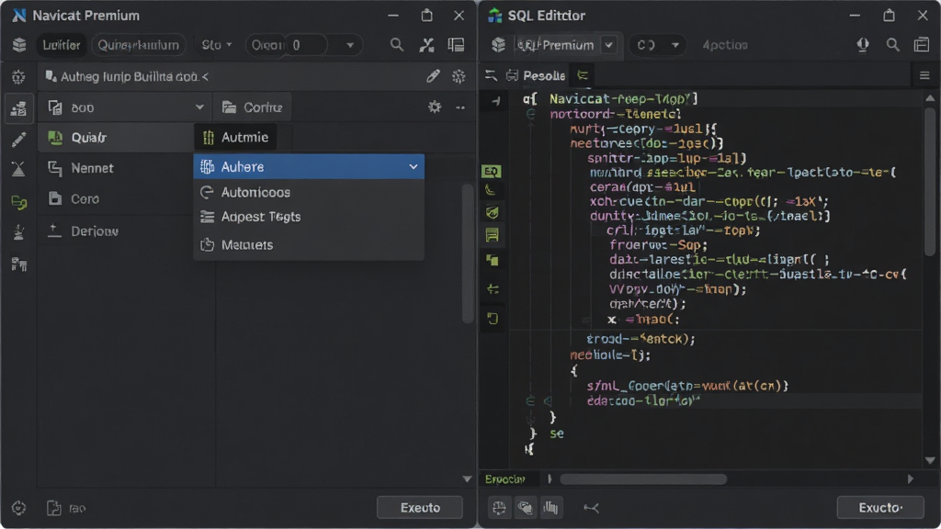Click the document icon at bottom left of Navicat
The height and width of the screenshot is (529, 941).
pyautogui.click(x=54, y=508)
